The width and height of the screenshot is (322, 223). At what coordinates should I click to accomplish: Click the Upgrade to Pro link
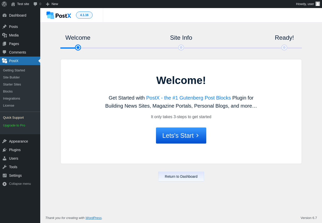click(x=14, y=125)
